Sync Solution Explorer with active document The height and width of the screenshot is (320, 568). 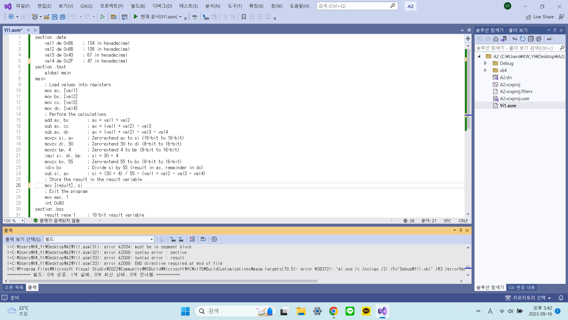pyautogui.click(x=515, y=39)
